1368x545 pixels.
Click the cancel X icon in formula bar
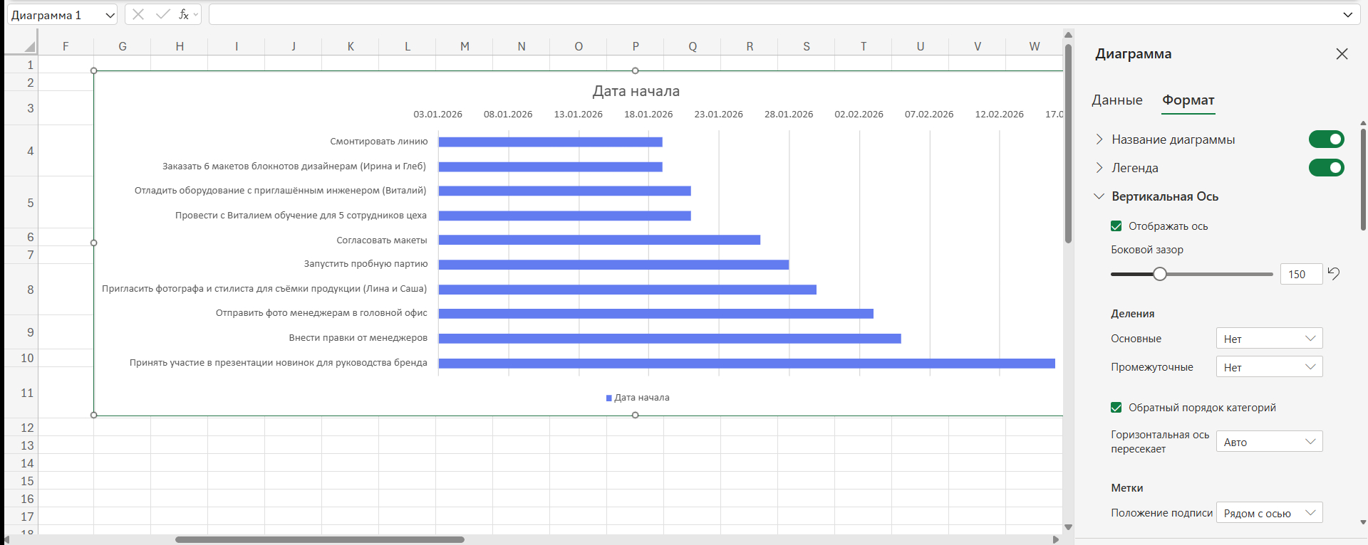138,14
